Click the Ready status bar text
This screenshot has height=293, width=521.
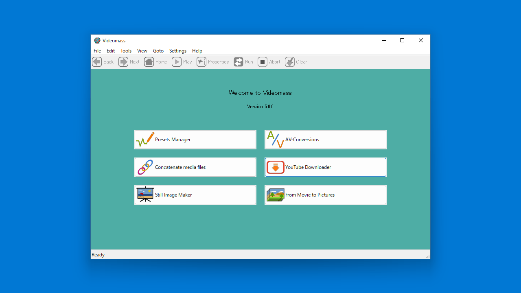(x=98, y=255)
